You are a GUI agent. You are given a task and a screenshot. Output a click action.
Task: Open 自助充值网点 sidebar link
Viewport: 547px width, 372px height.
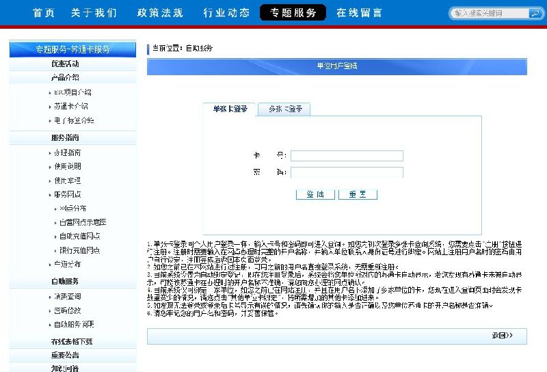tap(79, 236)
